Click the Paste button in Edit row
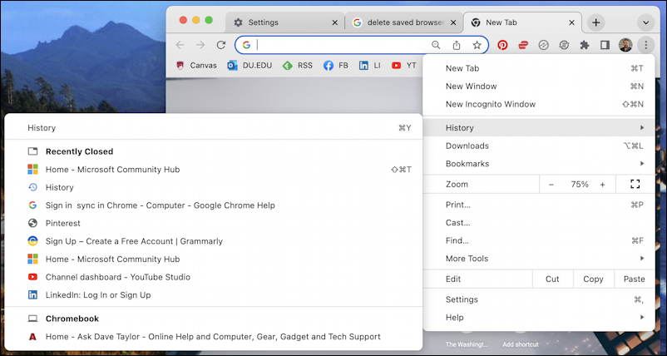 635,279
